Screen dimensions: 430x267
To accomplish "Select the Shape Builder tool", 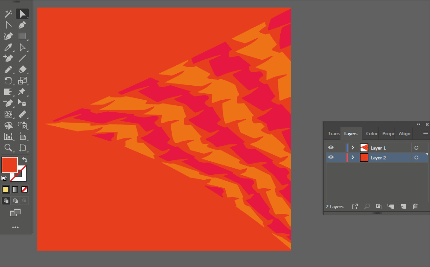I will [x=22, y=103].
